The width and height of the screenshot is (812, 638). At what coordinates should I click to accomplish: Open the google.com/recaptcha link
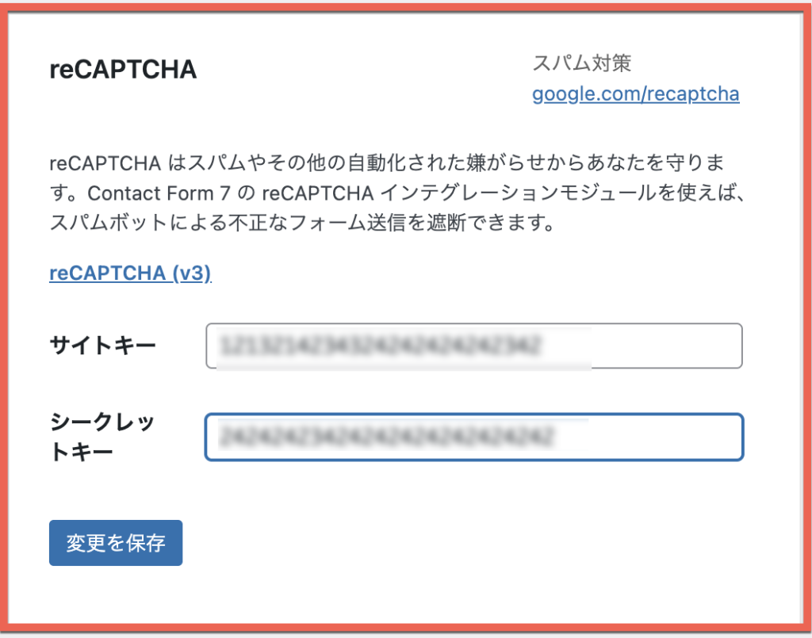click(x=635, y=94)
